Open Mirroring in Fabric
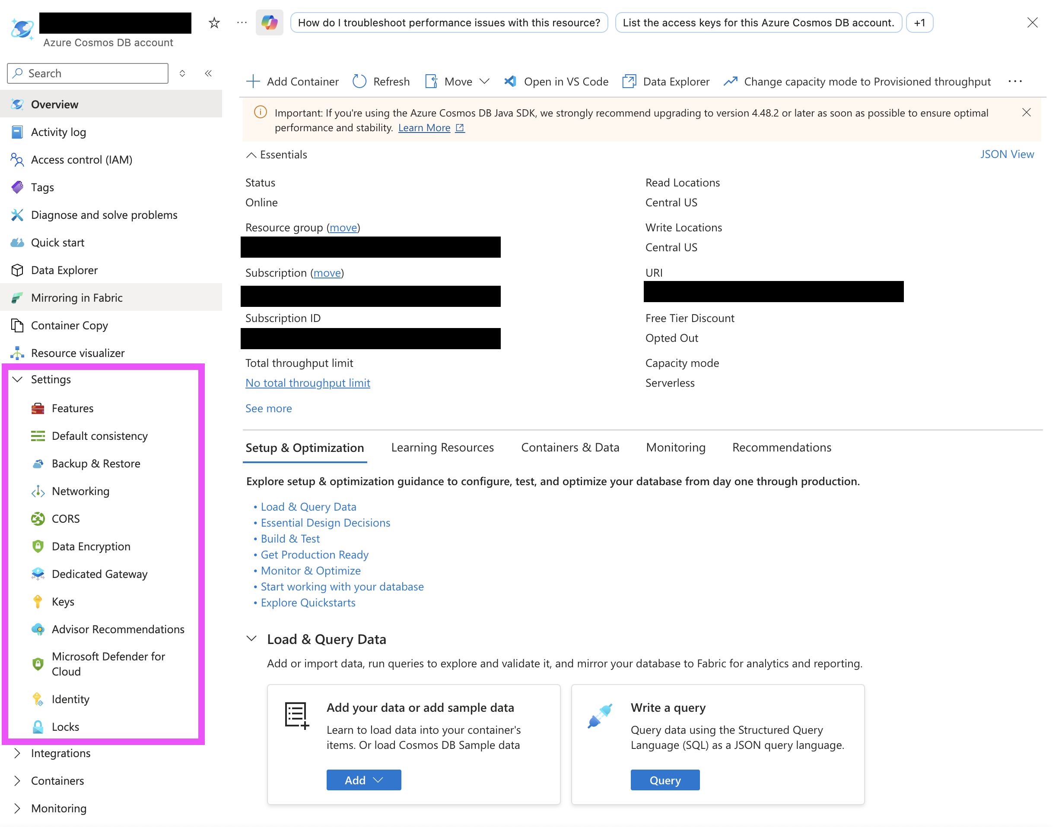Image resolution: width=1062 pixels, height=827 pixels. pos(77,297)
